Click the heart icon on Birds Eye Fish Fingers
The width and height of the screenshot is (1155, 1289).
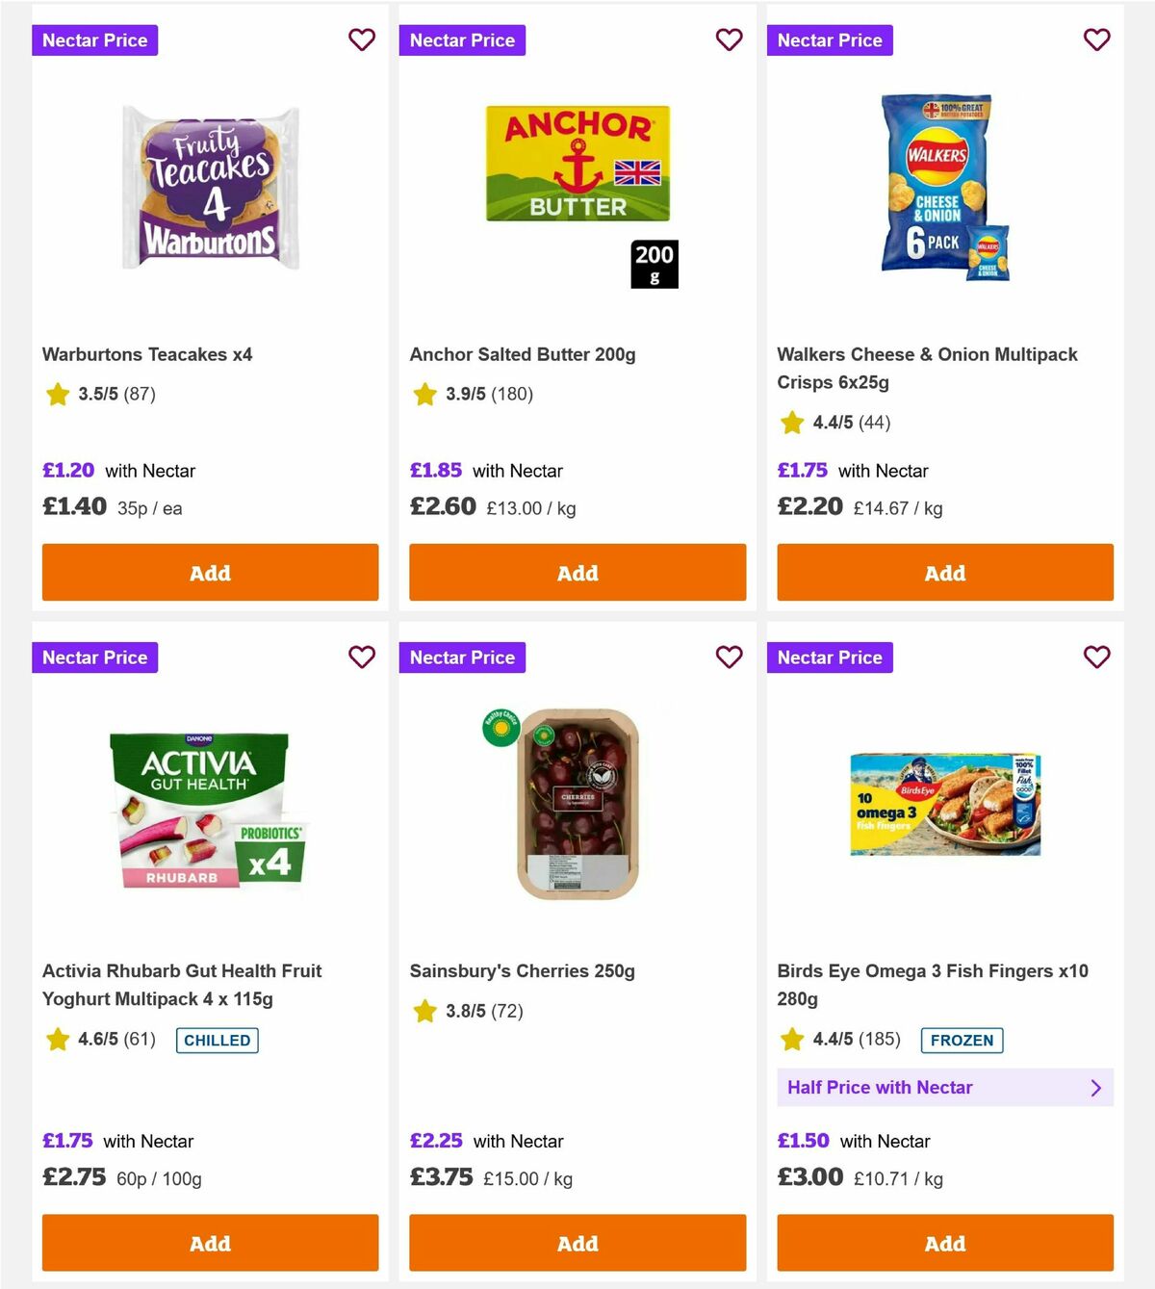tap(1097, 657)
